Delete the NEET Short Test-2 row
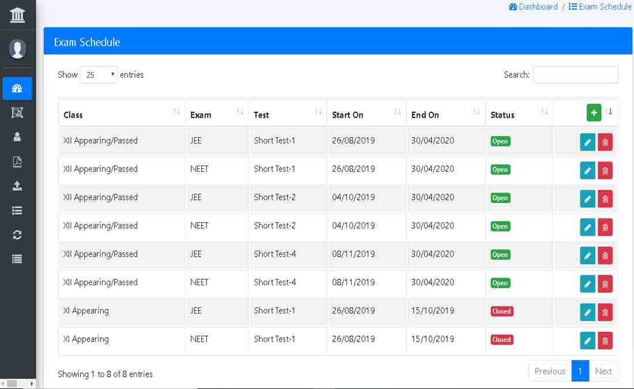 click(605, 227)
